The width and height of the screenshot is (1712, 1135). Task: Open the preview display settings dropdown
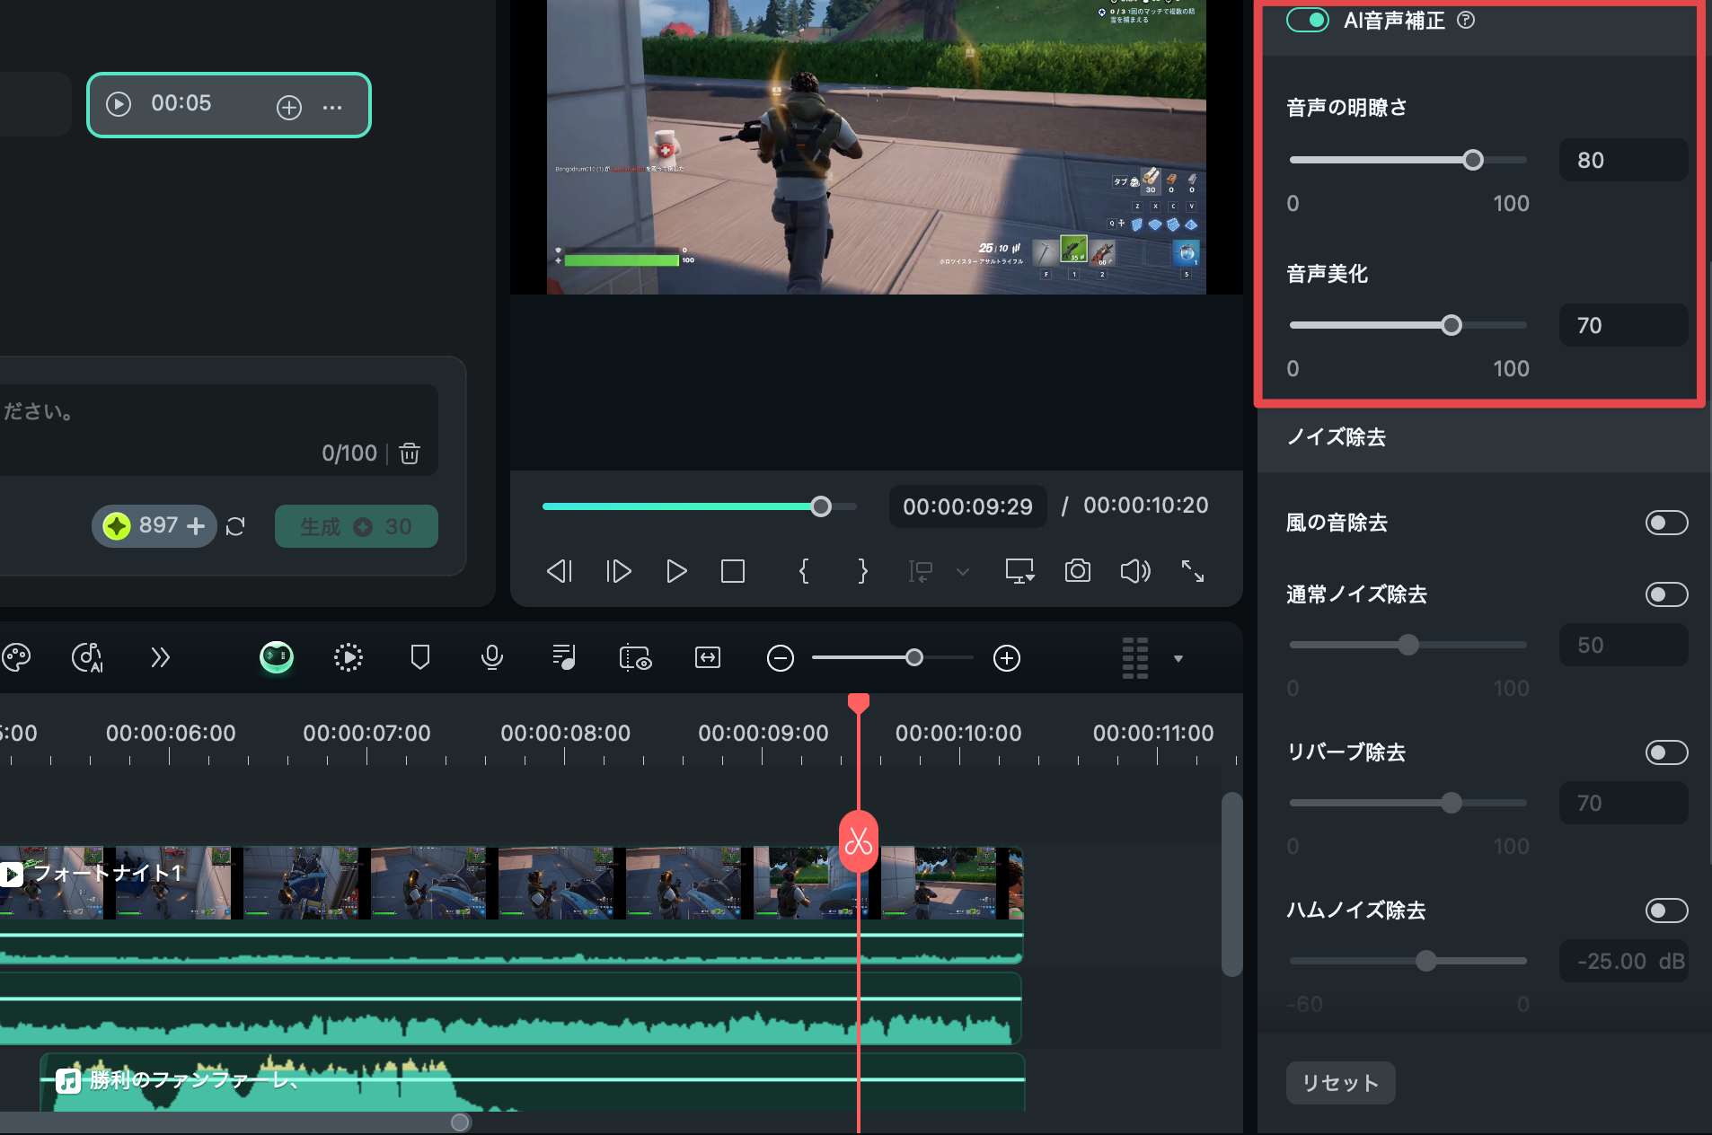tap(1019, 571)
